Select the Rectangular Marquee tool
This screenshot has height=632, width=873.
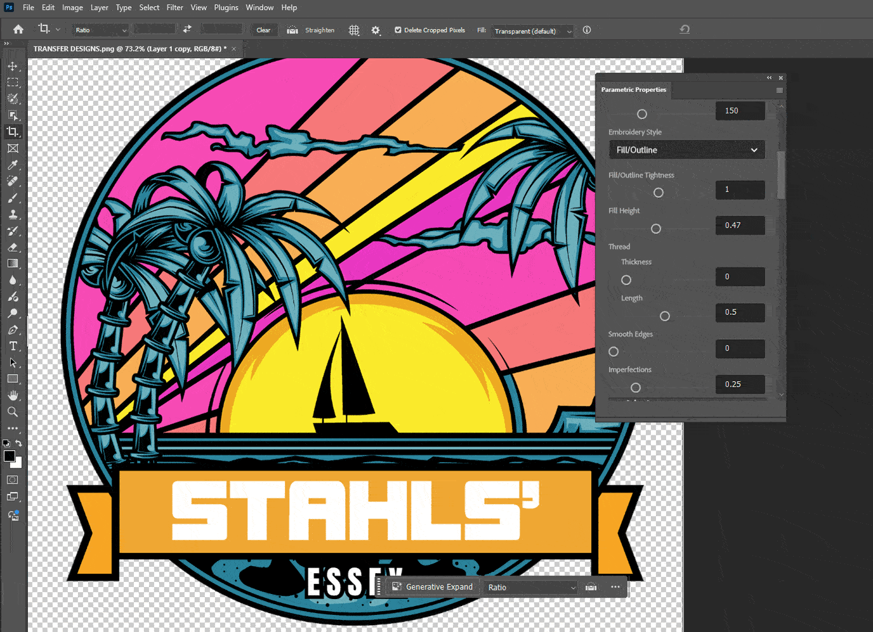point(13,82)
